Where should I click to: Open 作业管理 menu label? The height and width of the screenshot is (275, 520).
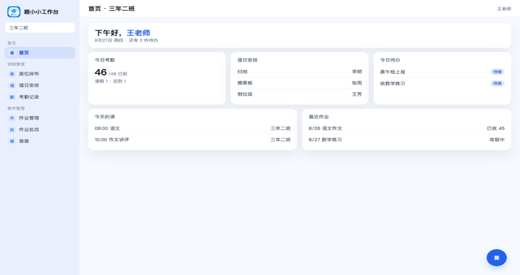(x=29, y=118)
